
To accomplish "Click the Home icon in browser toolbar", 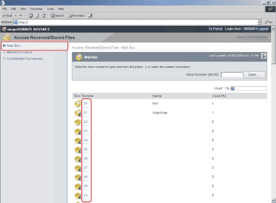I will click(x=44, y=15).
